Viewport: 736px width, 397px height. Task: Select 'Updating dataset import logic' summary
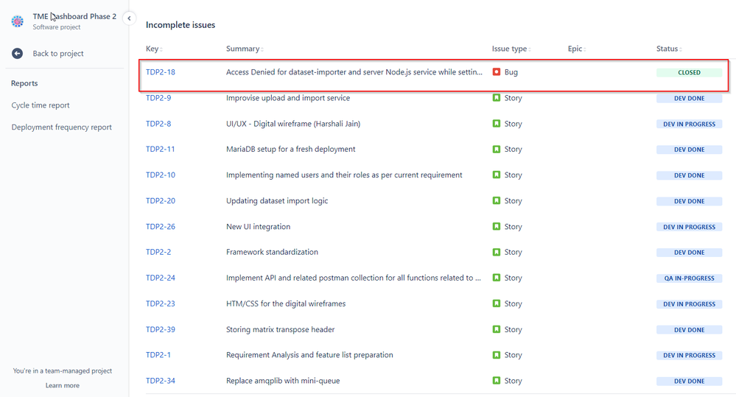point(277,201)
